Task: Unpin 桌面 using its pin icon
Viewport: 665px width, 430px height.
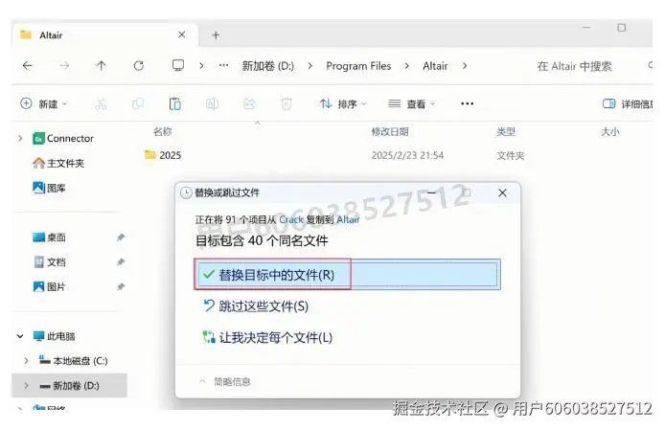Action: pyautogui.click(x=121, y=238)
